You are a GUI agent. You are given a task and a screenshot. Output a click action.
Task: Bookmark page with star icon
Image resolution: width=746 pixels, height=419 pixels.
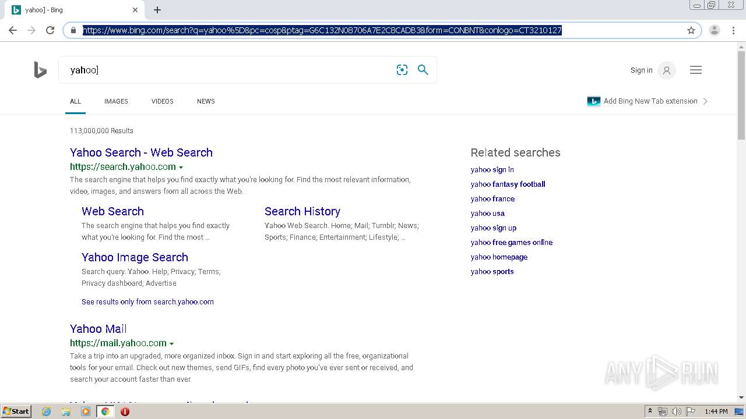[x=691, y=30]
